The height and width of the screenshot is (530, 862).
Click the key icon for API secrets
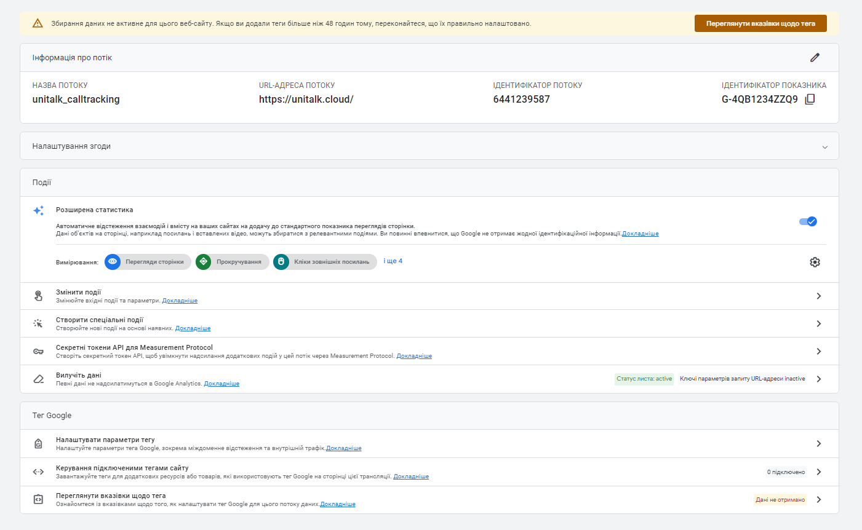click(x=38, y=351)
